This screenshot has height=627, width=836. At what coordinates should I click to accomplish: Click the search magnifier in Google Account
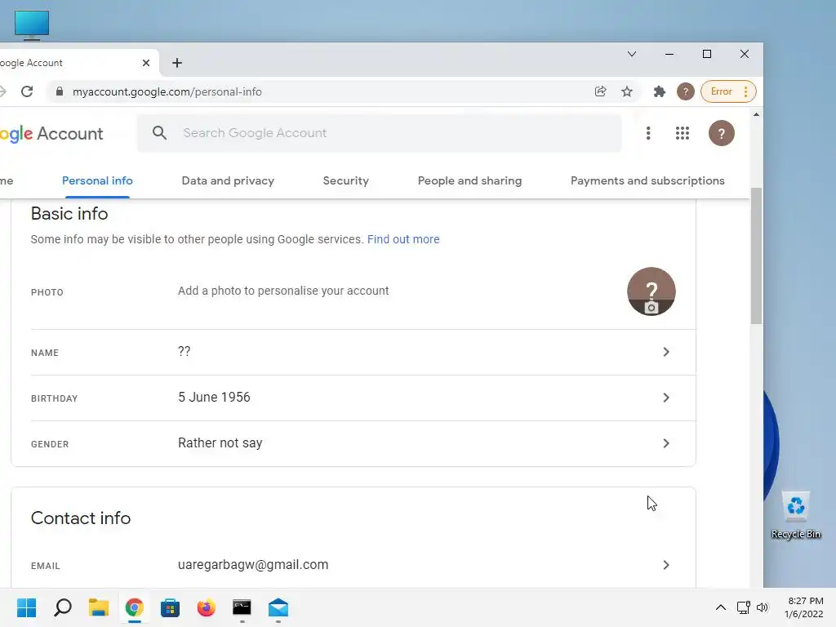pos(159,133)
